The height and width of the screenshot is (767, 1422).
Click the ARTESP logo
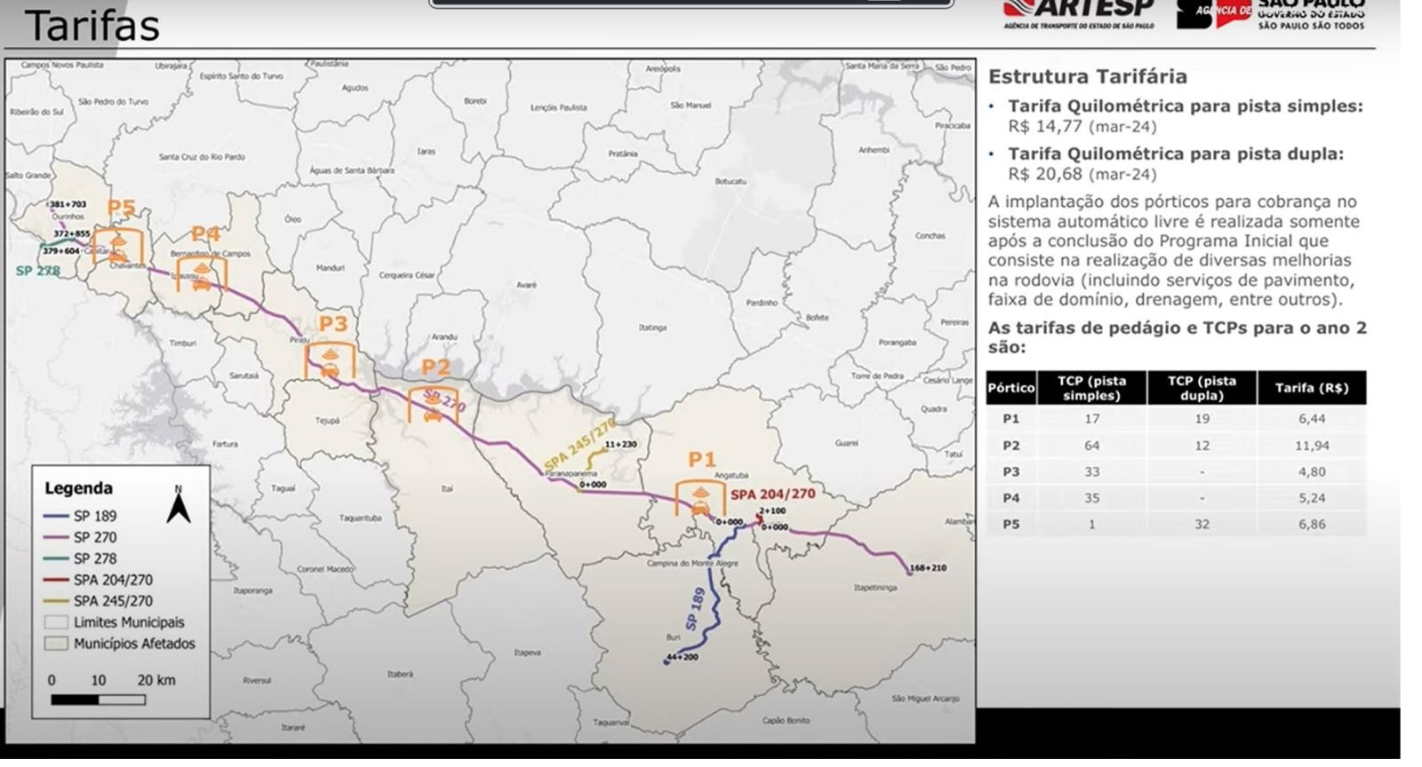(1078, 13)
